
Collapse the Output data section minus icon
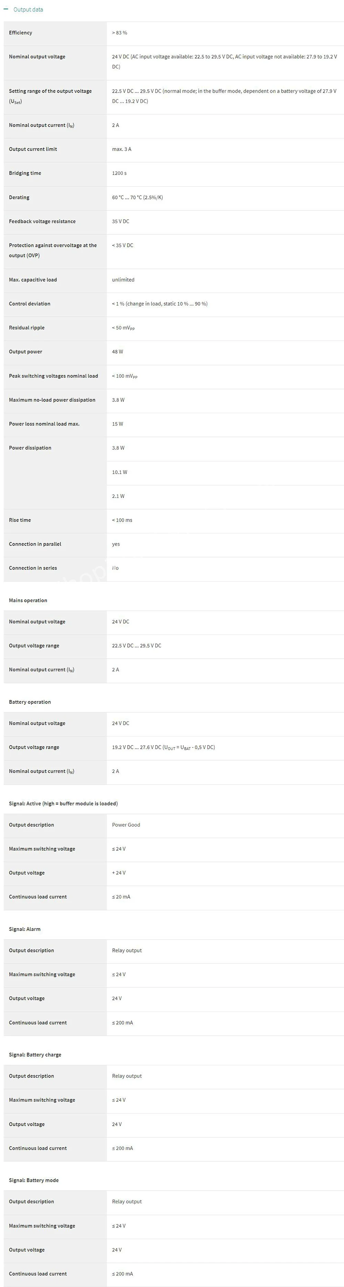point(6,9)
